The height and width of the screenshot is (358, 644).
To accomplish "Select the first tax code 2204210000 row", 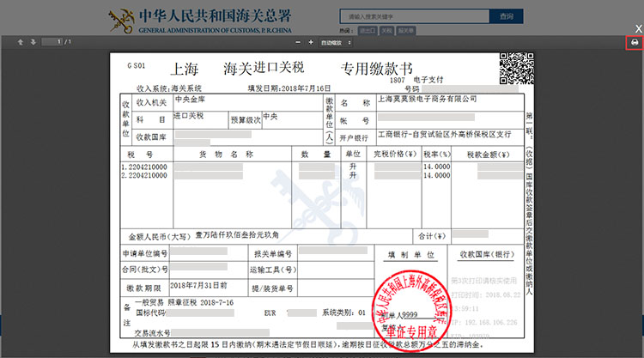I will click(144, 167).
